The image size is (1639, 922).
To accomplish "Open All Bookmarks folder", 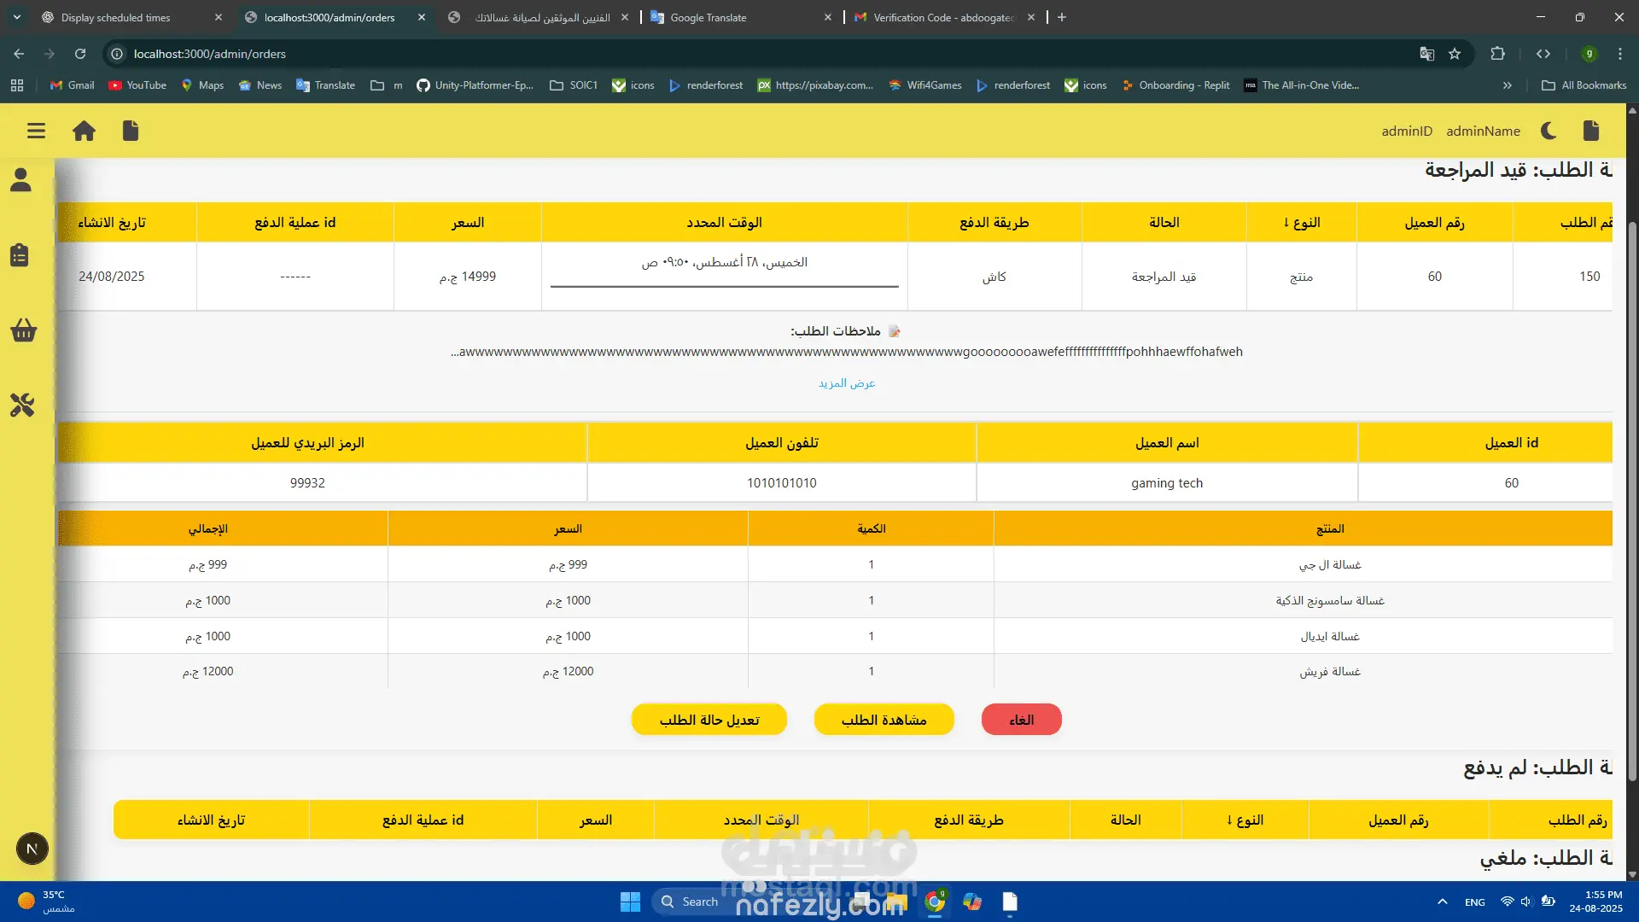I will click(x=1584, y=85).
